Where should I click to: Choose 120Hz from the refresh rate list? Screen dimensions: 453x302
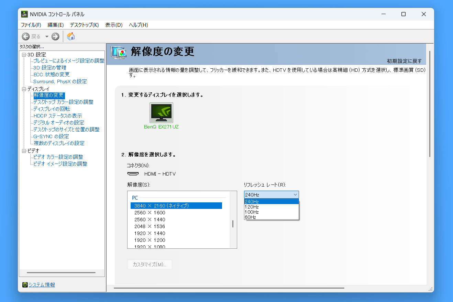point(252,207)
